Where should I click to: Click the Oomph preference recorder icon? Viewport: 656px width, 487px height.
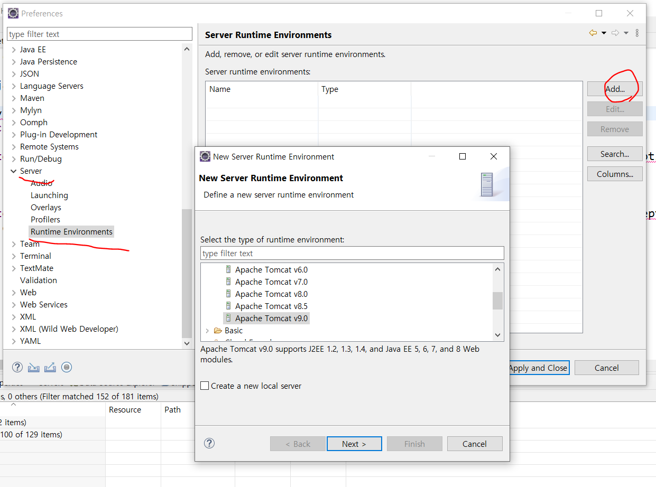click(67, 367)
